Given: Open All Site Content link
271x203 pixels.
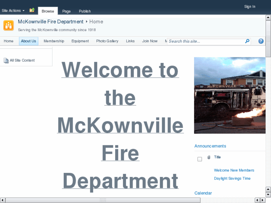Looking at the screenshot, I should pos(22,60).
